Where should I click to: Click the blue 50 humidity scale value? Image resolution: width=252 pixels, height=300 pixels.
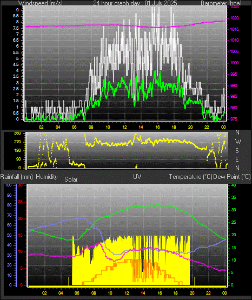9,235
